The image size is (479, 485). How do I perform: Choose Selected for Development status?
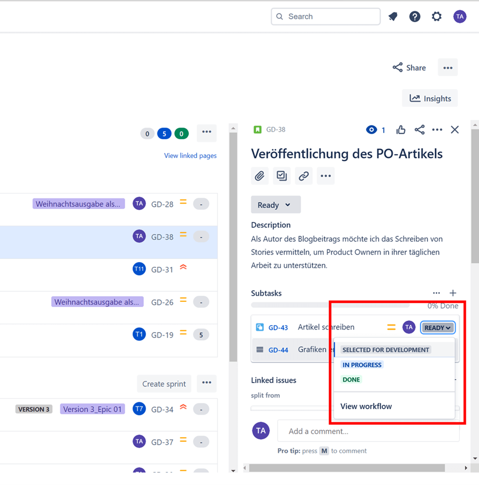(386, 350)
